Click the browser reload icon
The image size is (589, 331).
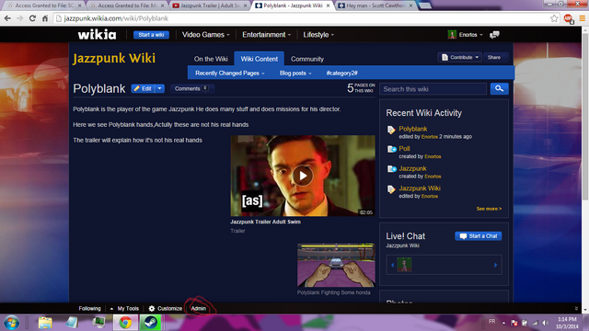click(32, 18)
